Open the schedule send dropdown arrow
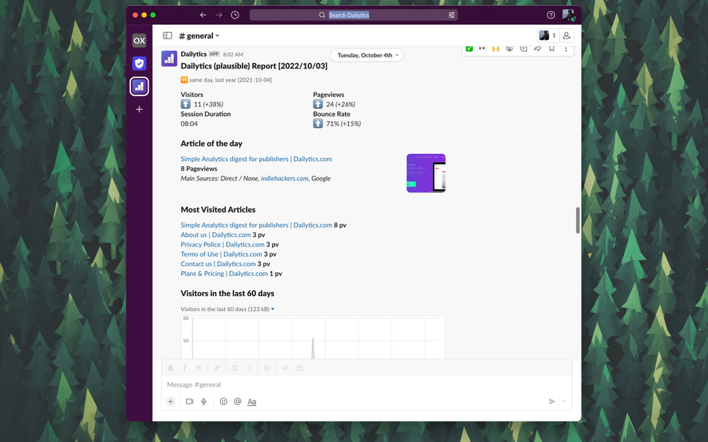 click(564, 402)
